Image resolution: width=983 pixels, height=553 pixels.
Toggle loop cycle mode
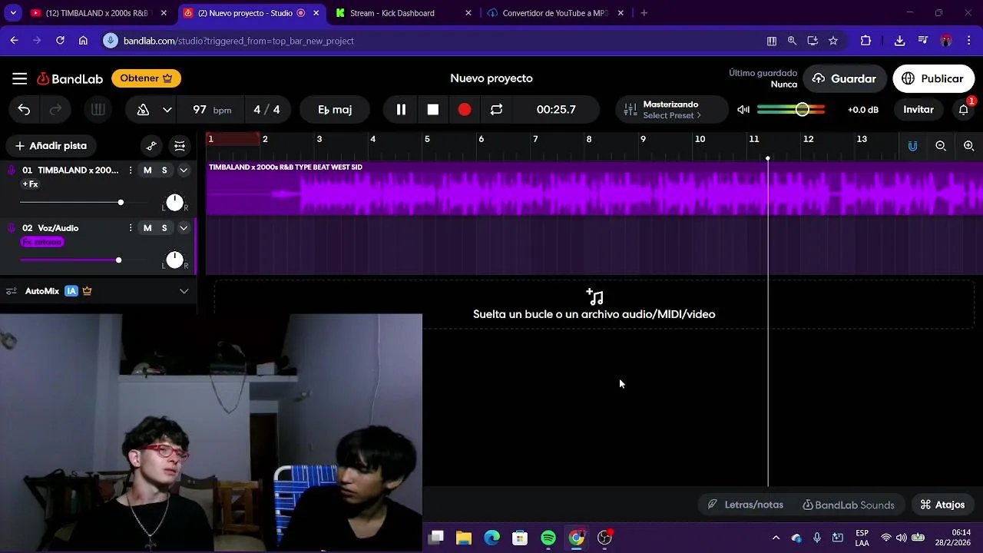point(496,110)
